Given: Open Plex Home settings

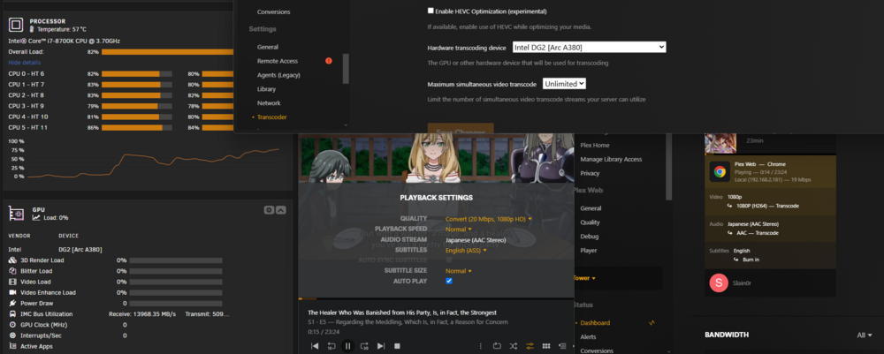Looking at the screenshot, I should pos(594,145).
